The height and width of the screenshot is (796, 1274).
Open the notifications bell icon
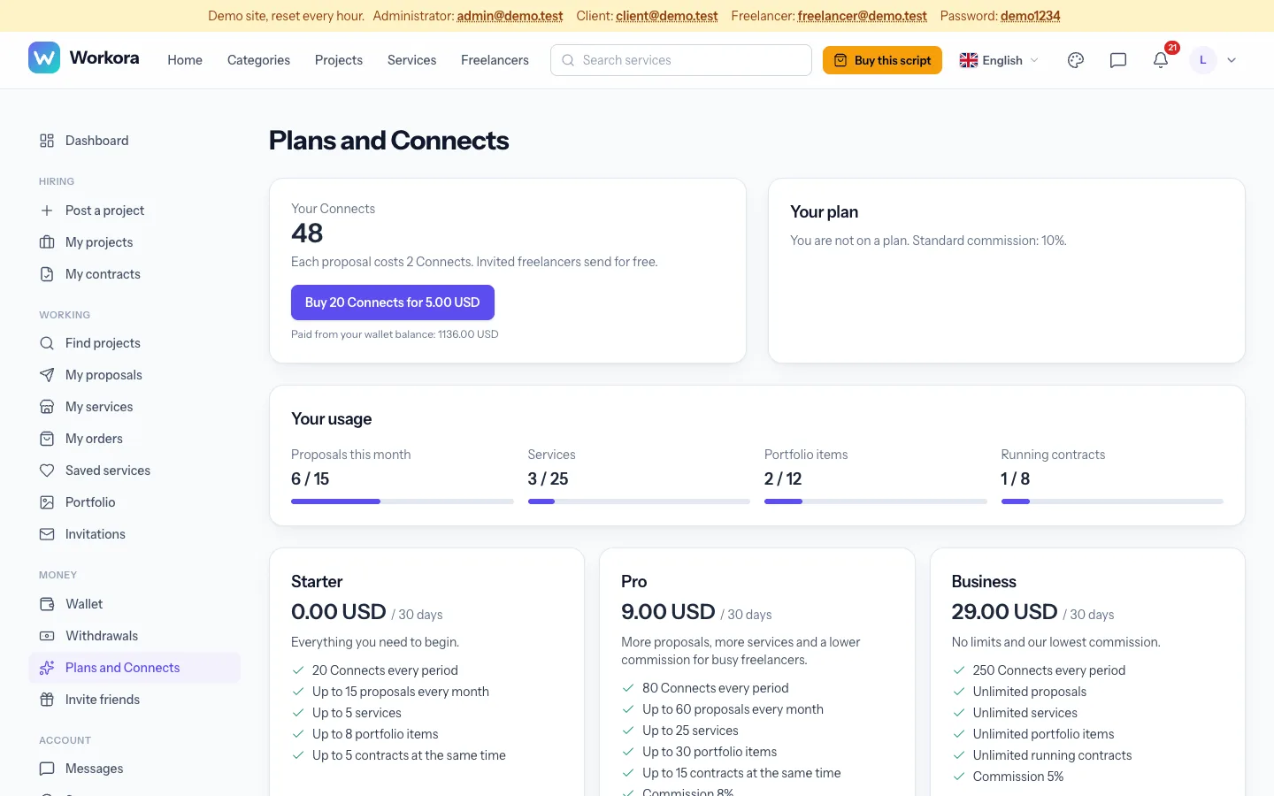1161,60
